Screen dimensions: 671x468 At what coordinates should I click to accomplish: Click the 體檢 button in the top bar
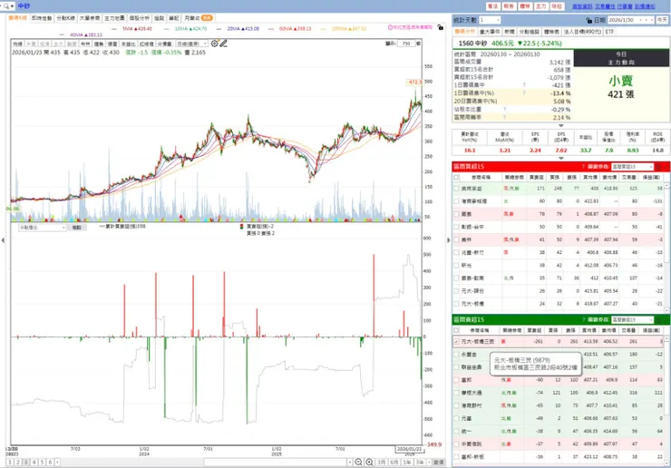point(525,6)
